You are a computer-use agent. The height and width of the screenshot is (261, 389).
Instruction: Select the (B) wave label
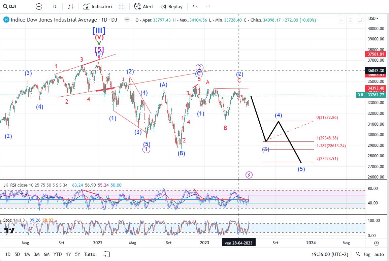coord(181,153)
